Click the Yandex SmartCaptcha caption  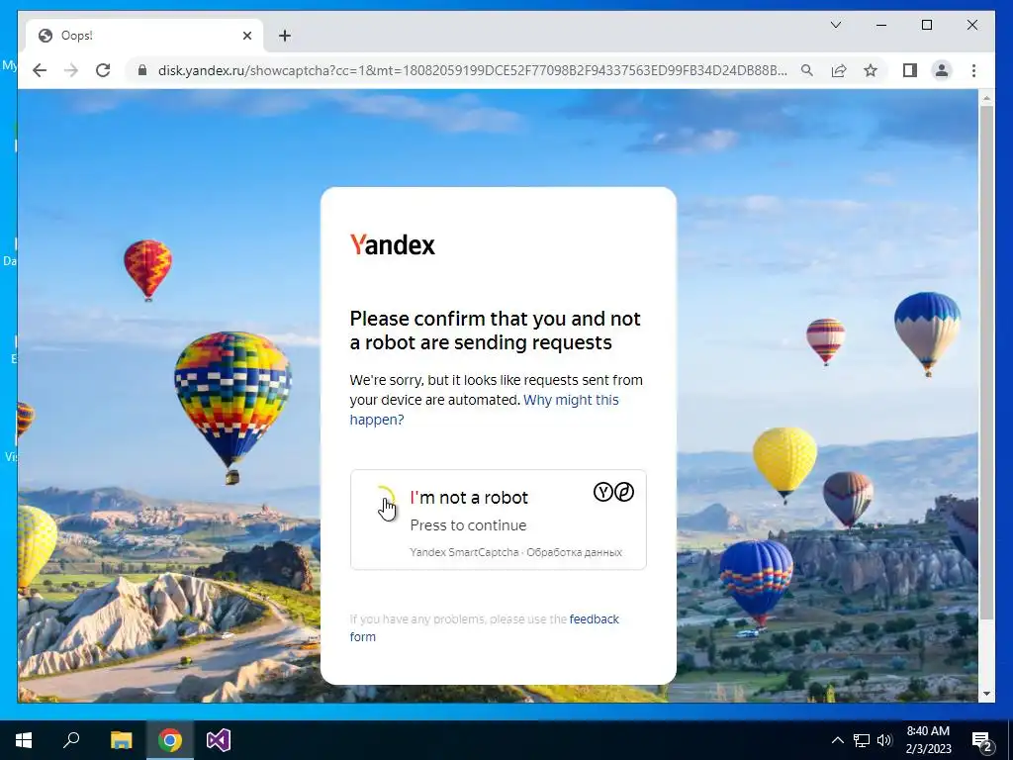tap(464, 552)
